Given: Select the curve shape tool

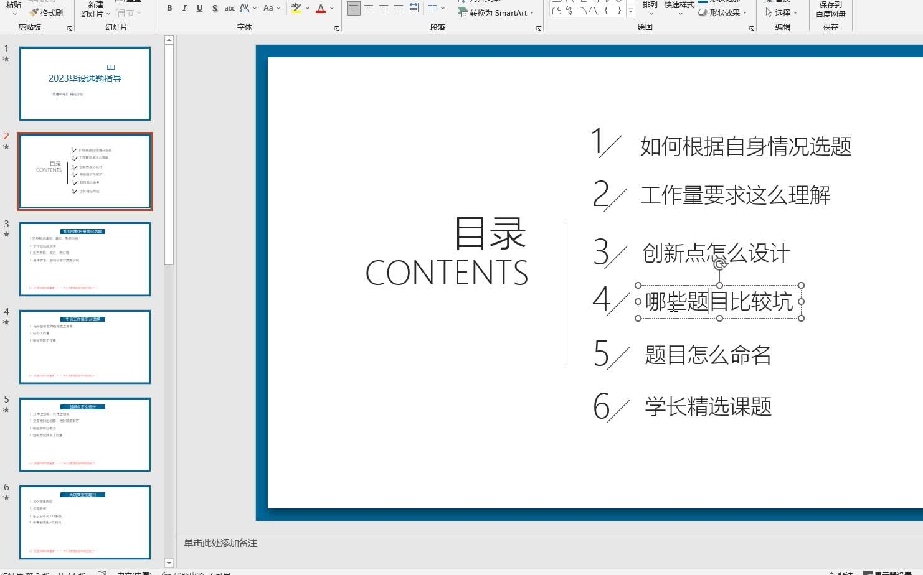Looking at the screenshot, I should pyautogui.click(x=594, y=10).
